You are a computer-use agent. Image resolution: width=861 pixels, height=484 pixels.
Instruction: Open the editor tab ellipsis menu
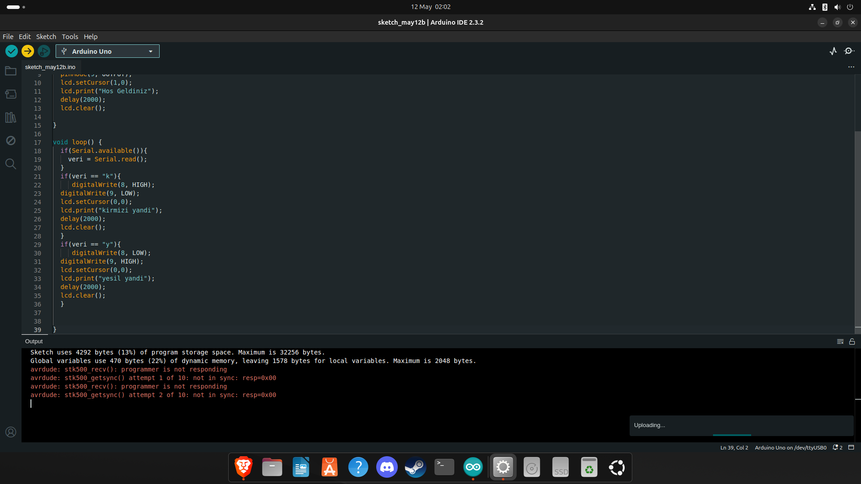pyautogui.click(x=851, y=67)
